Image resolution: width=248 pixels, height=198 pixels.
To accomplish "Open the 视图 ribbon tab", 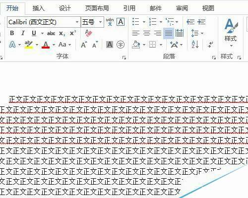I will coord(208,8).
